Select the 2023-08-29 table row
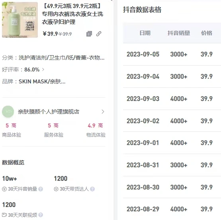221x220 pixels. coord(172,209)
